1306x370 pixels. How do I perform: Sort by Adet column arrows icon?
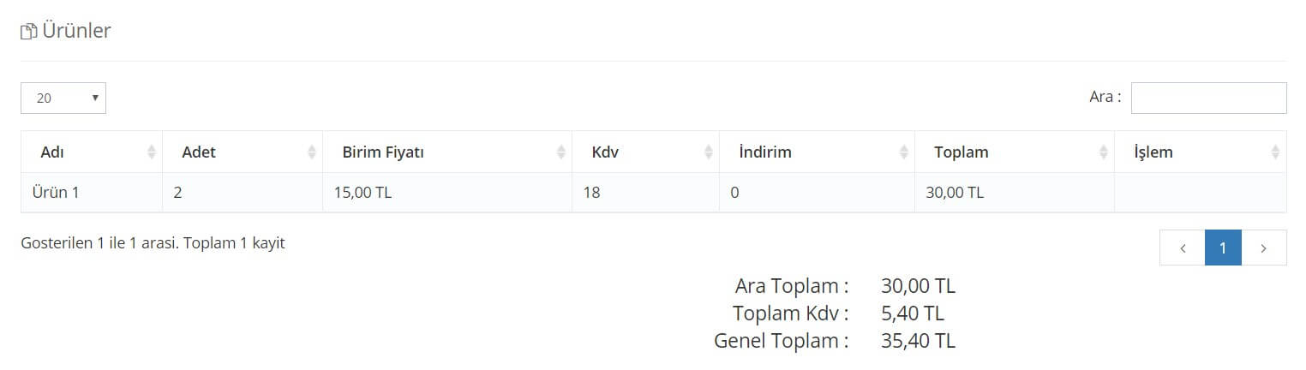(x=312, y=152)
